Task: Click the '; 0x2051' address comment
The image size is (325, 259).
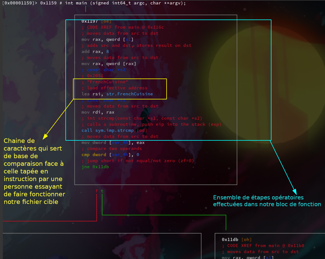Action: click(92, 76)
